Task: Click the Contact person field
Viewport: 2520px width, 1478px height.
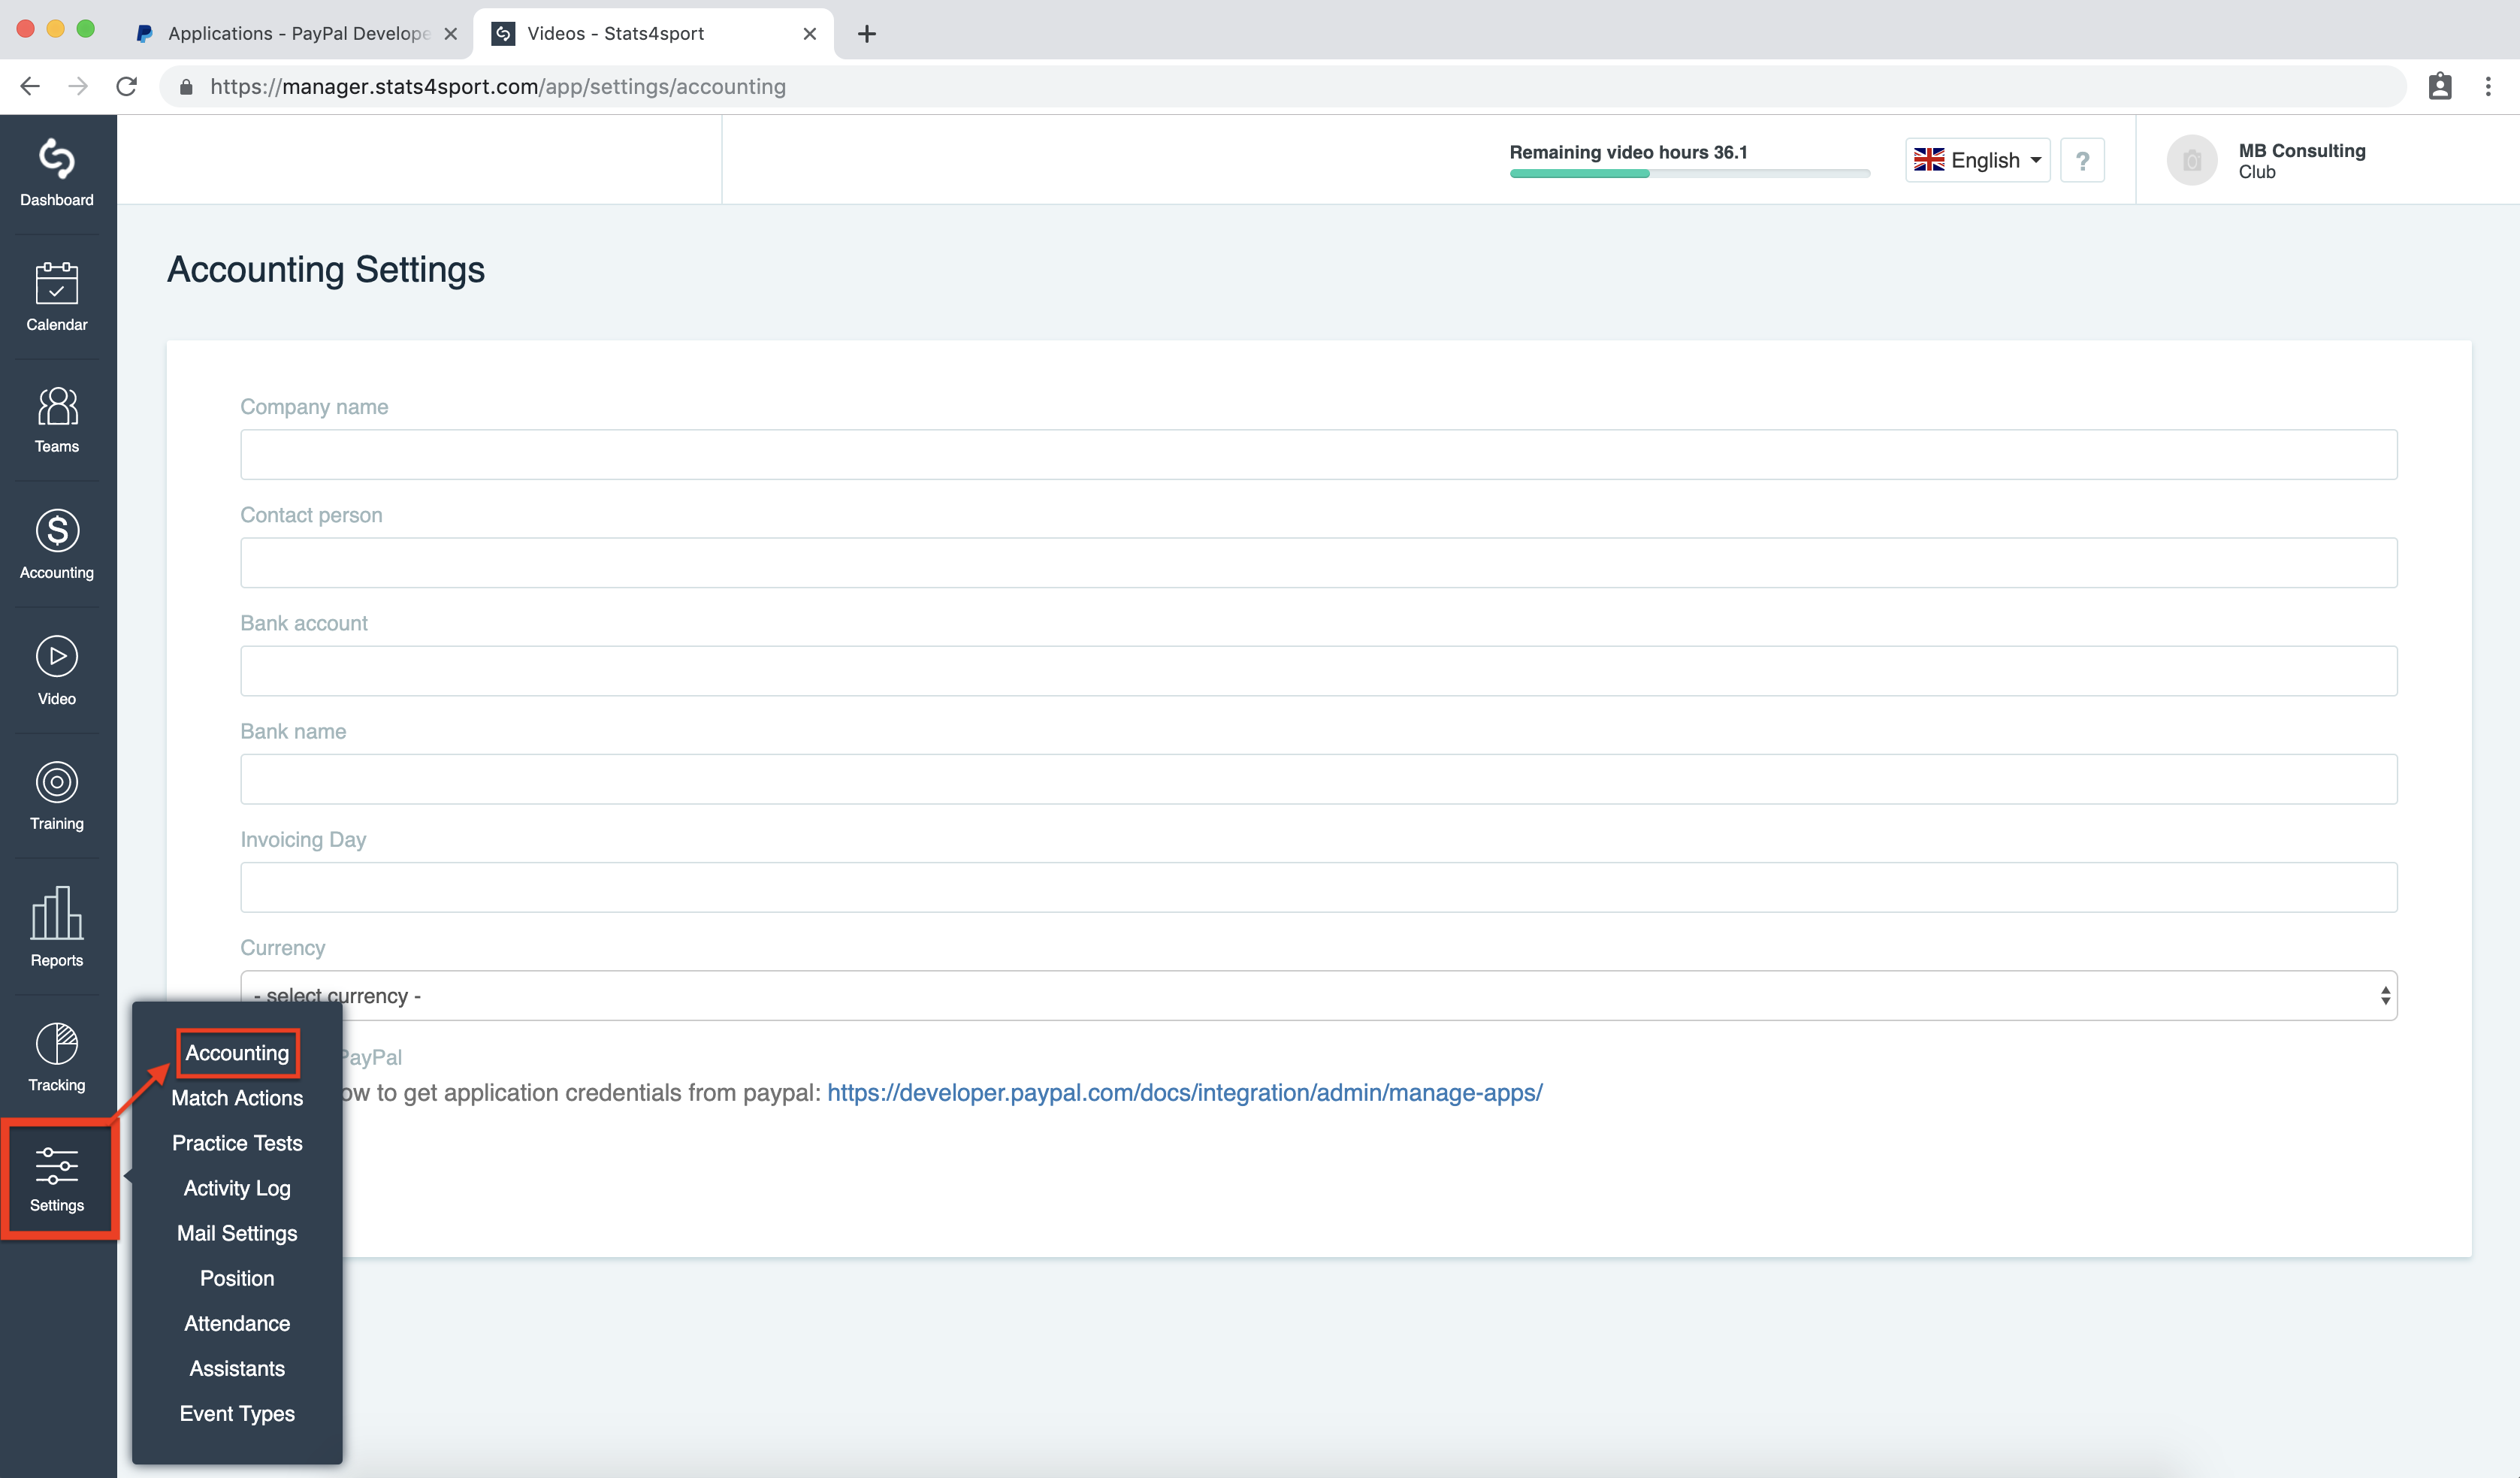Action: (1318, 562)
